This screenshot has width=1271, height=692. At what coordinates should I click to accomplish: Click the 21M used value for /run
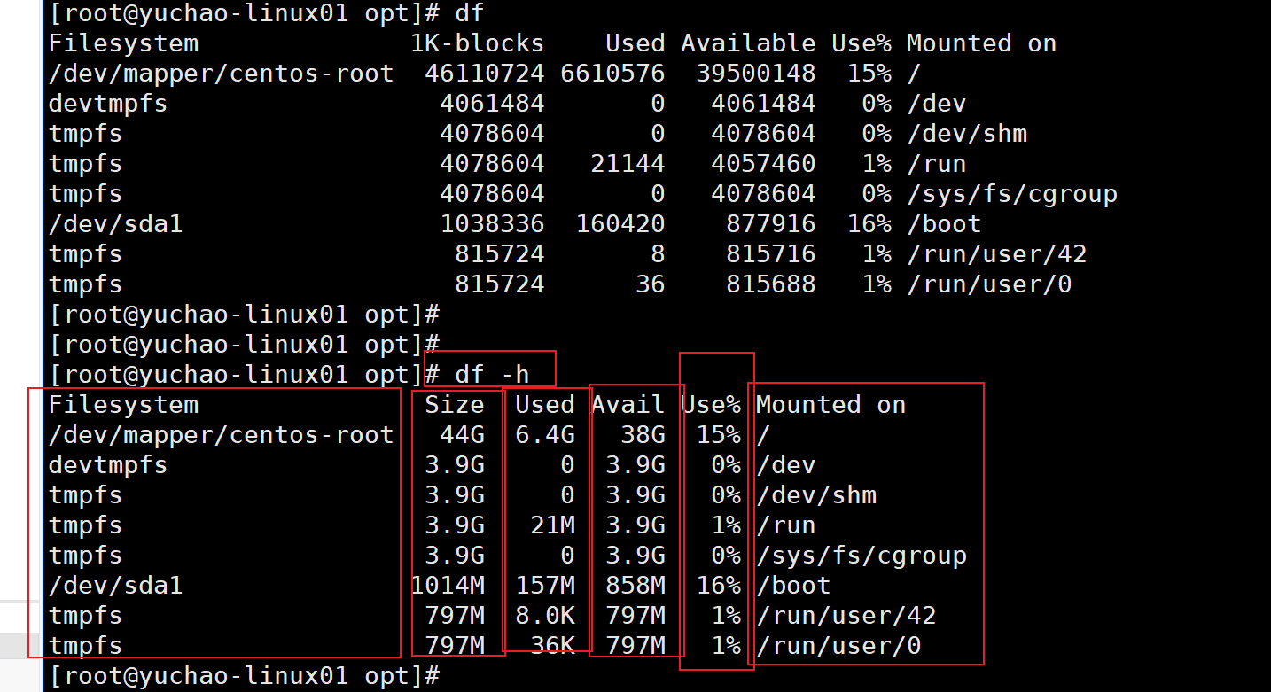(x=552, y=525)
